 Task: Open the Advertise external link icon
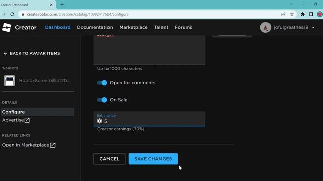tap(27, 120)
